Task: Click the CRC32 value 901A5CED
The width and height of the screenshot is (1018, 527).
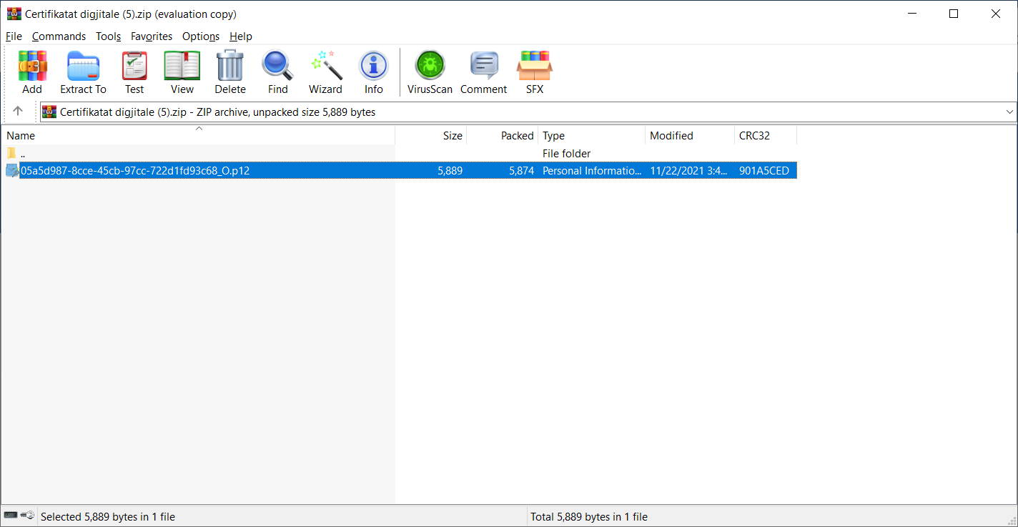Action: [764, 171]
